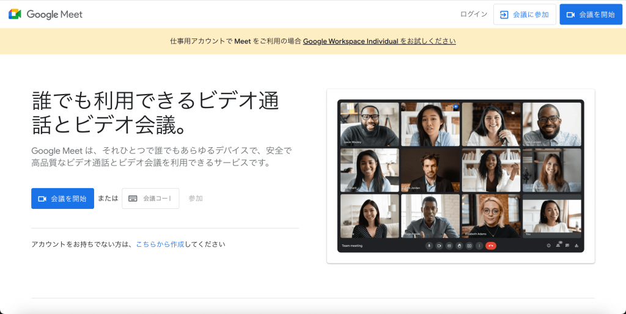
Task: Click the info icon in preview toolbar
Action: coord(548,246)
